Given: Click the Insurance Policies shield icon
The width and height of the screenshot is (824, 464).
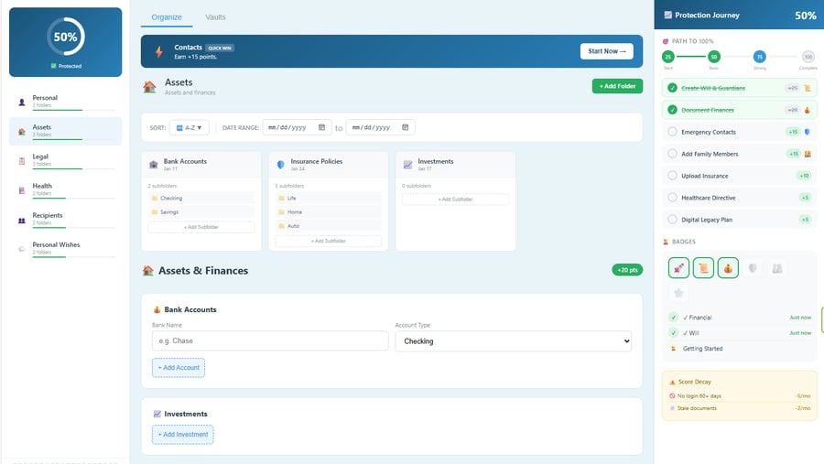Looking at the screenshot, I should click(x=281, y=165).
